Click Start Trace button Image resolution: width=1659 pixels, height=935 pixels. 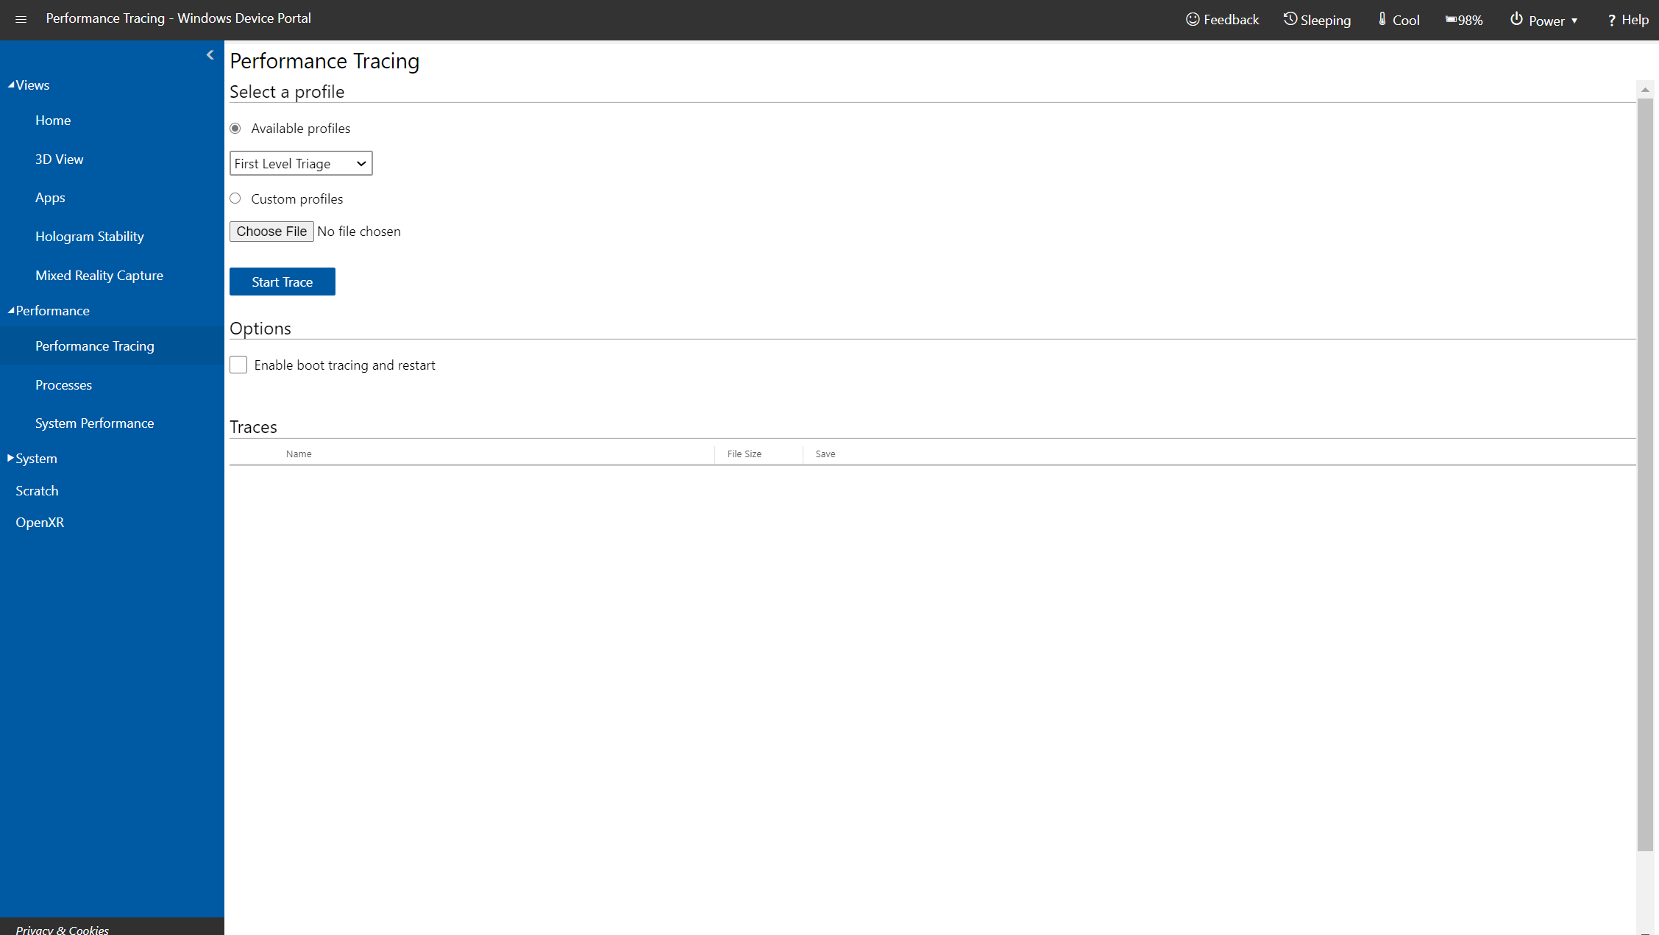pyautogui.click(x=282, y=282)
